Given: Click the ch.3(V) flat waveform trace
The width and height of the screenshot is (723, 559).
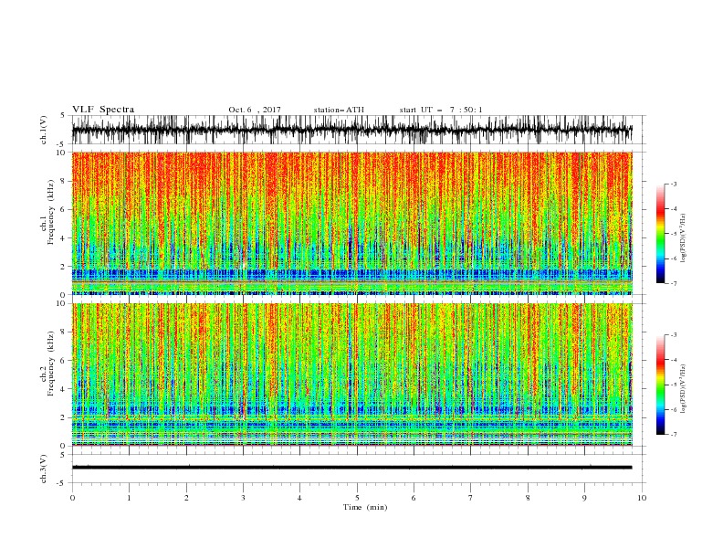Looking at the screenshot, I should tap(352, 468).
